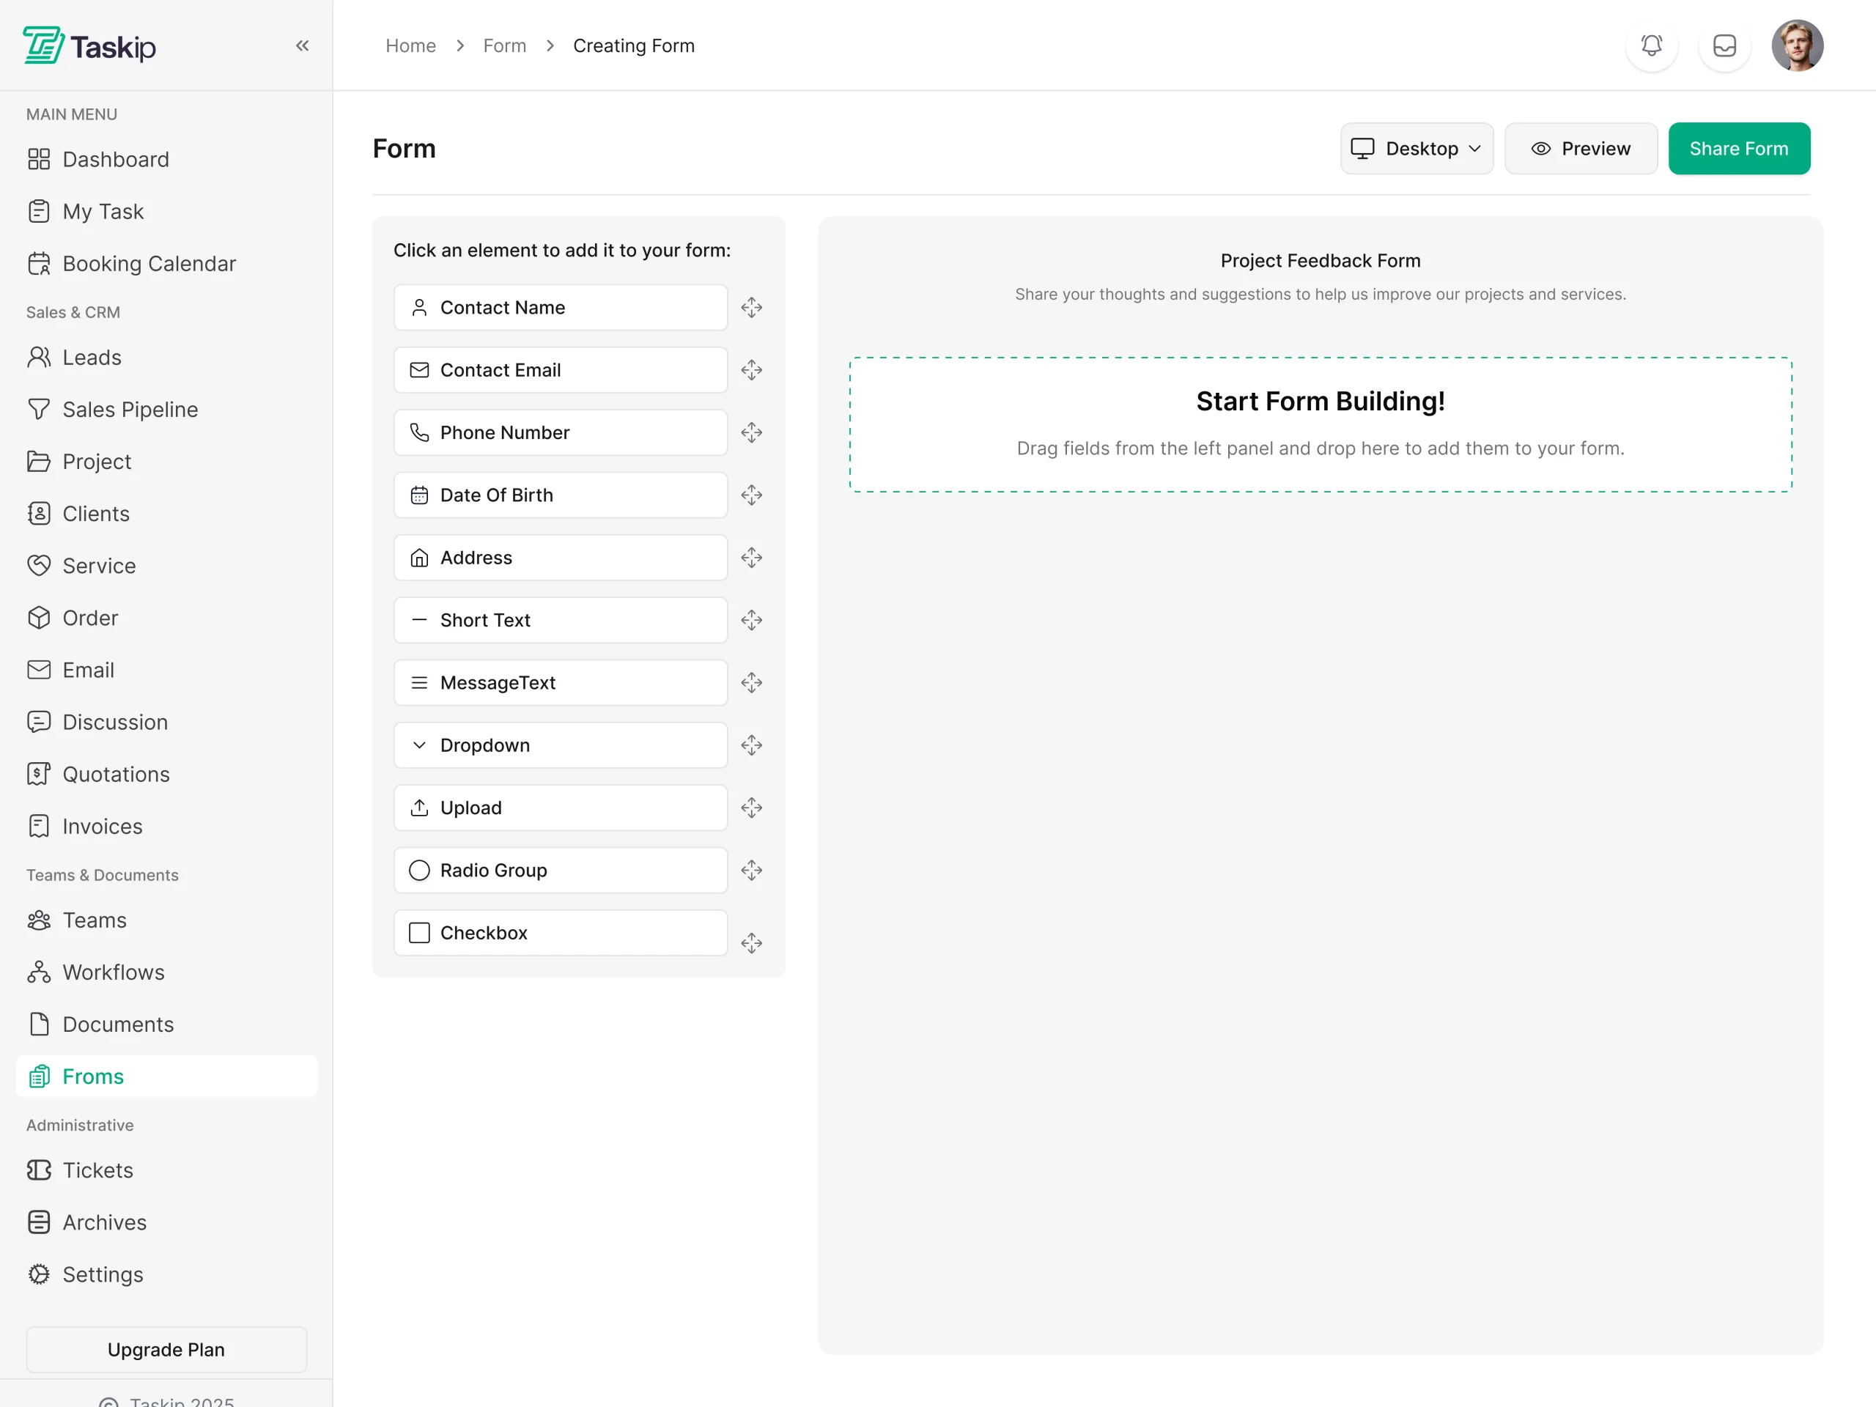Click the notification bell icon
The width and height of the screenshot is (1876, 1407).
[1650, 45]
